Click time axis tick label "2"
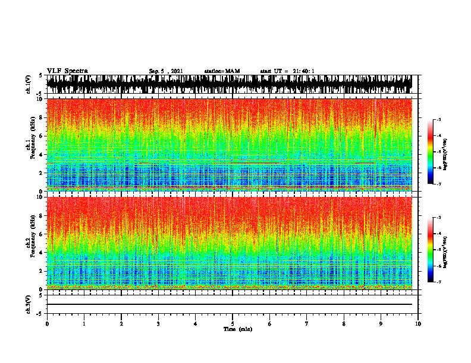Viewport: 471px width, 363px height. click(121, 324)
